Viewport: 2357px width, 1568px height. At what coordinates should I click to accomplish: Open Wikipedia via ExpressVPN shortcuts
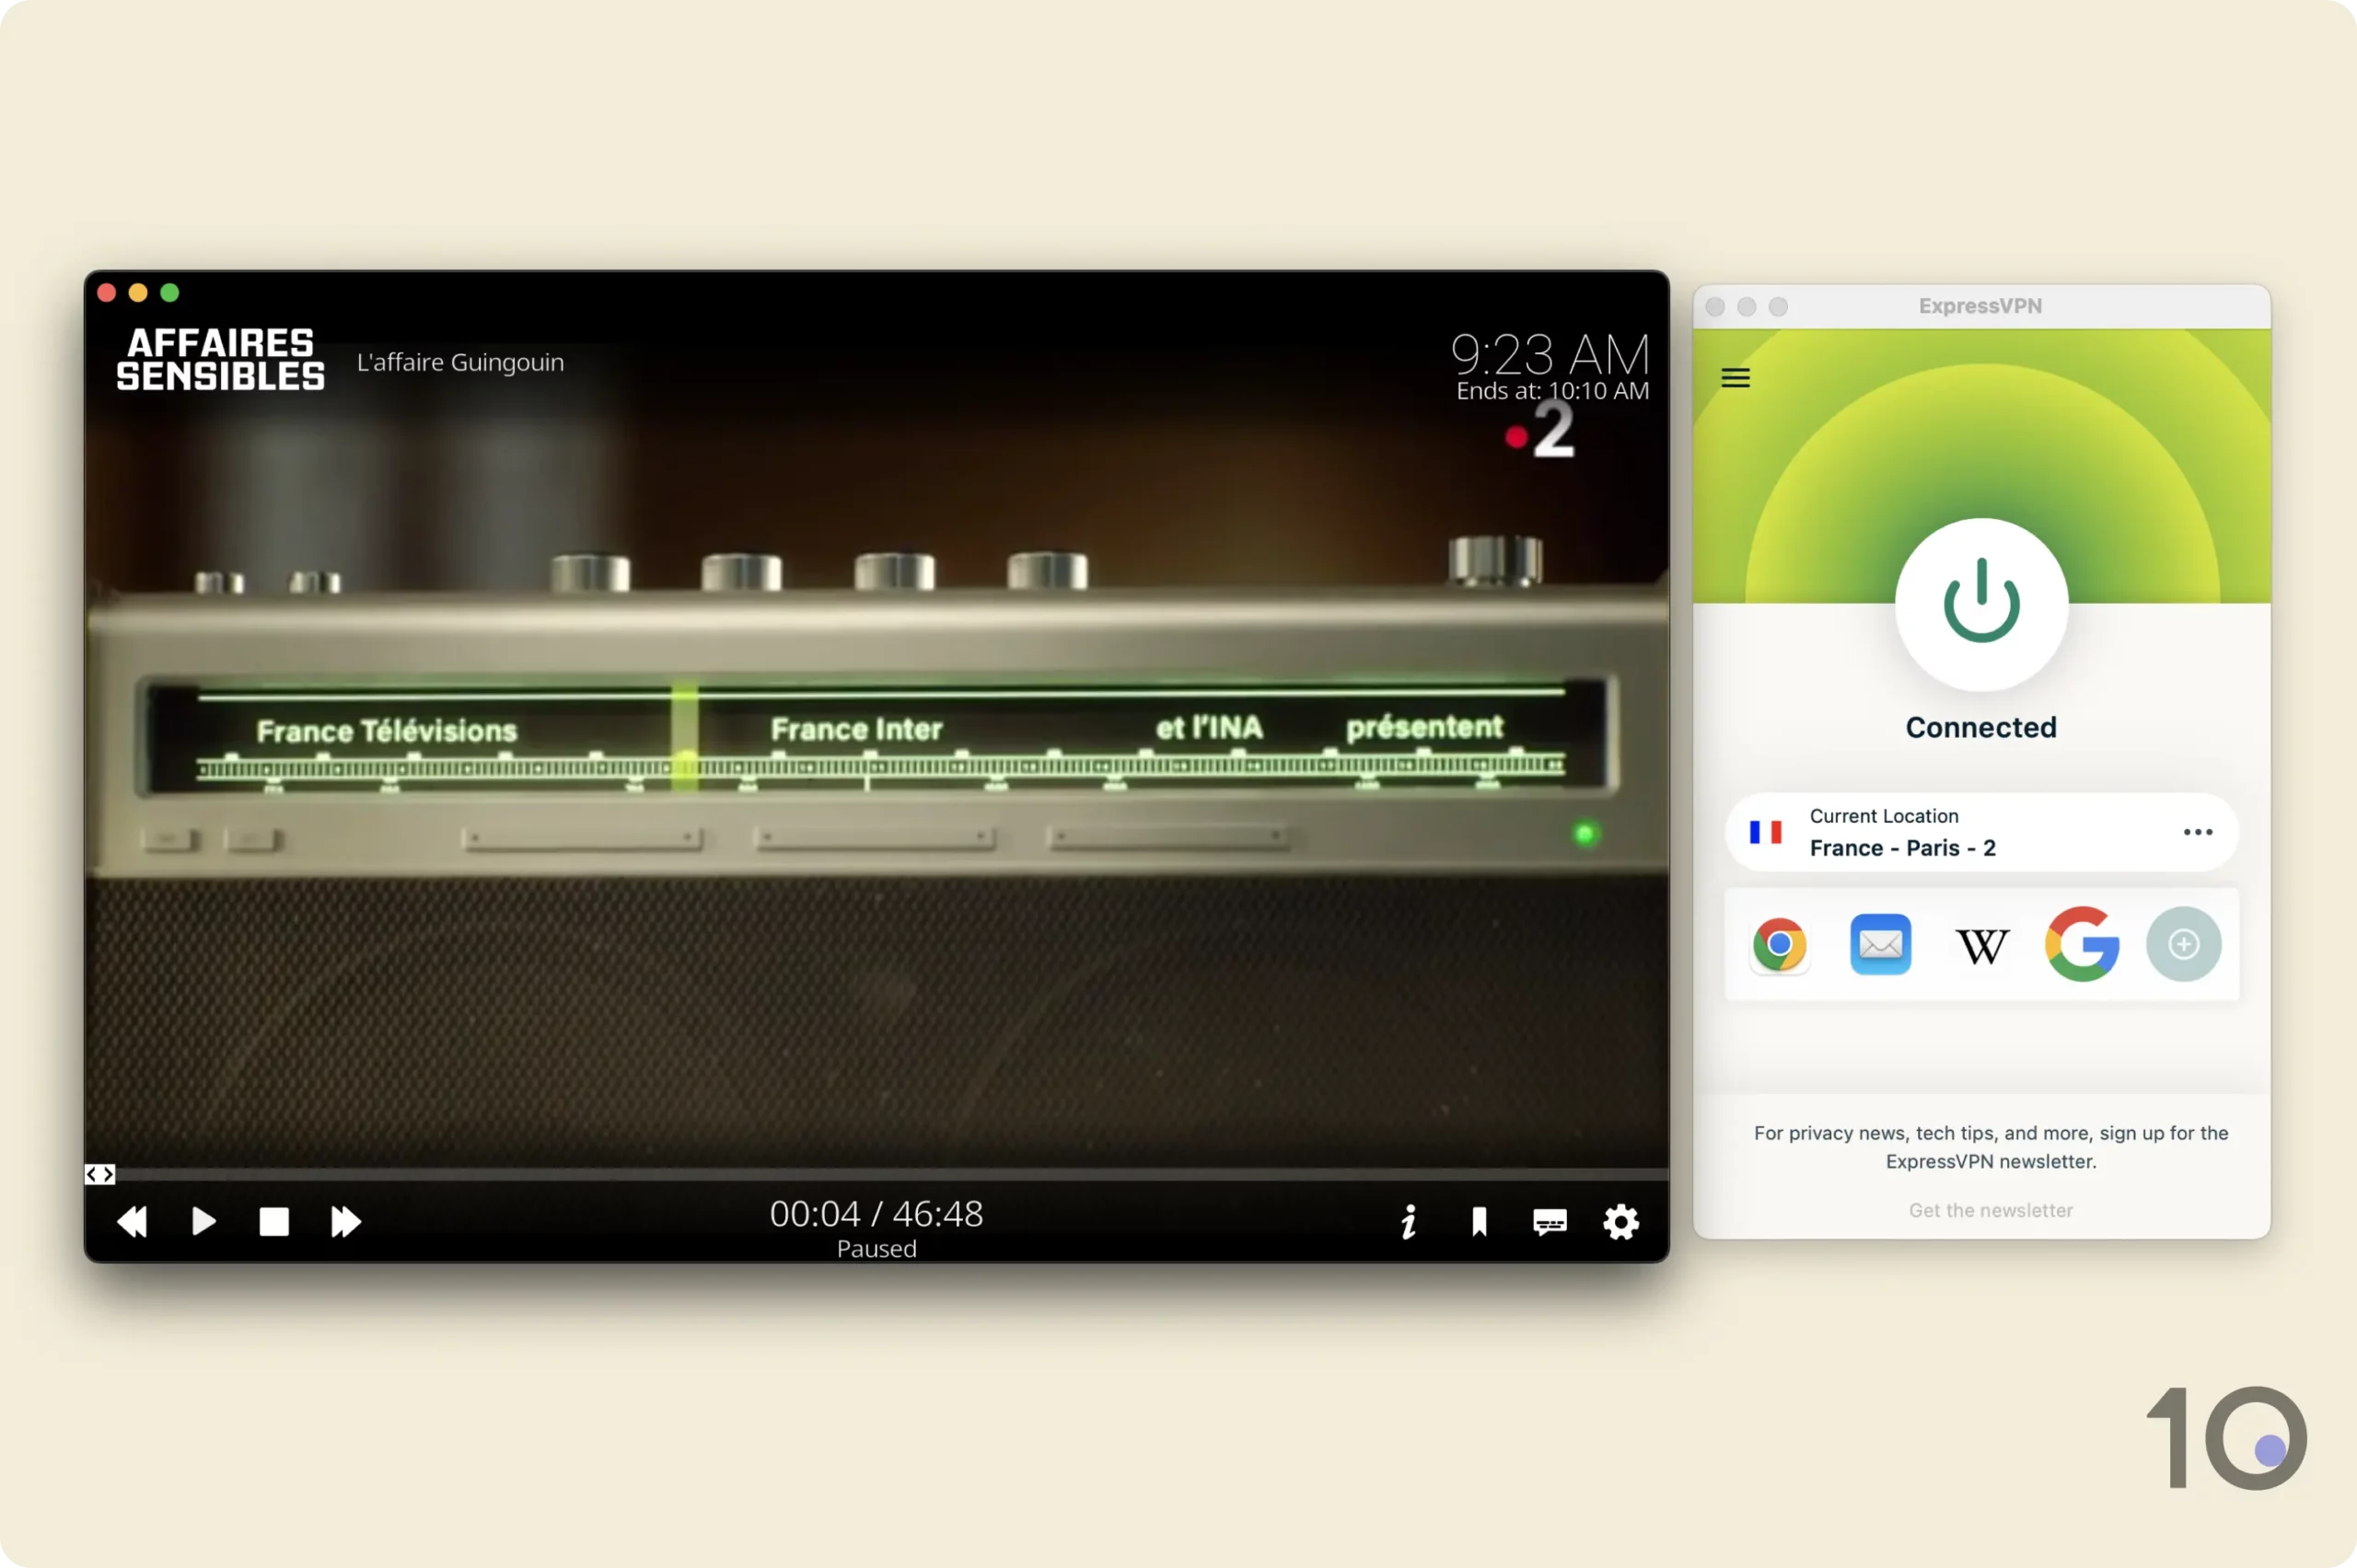click(x=1980, y=943)
